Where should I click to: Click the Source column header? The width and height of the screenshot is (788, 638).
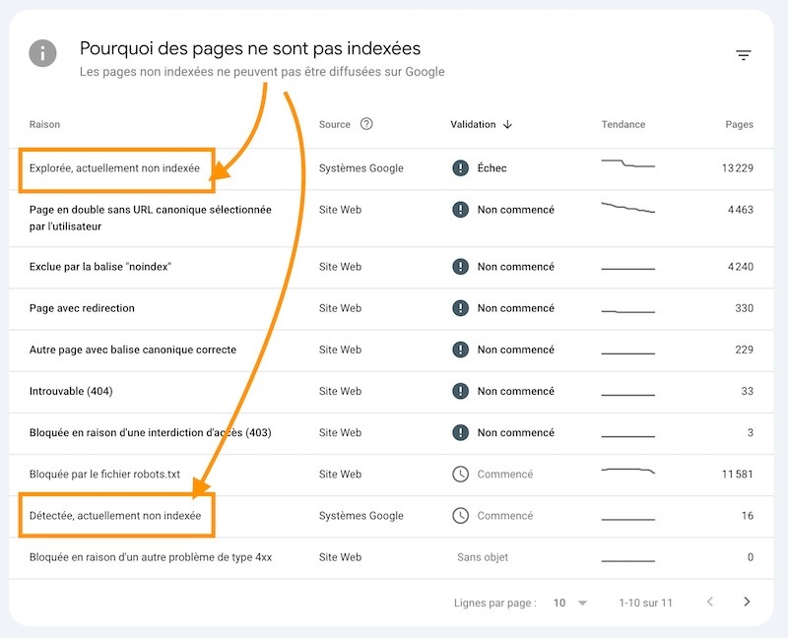334,124
